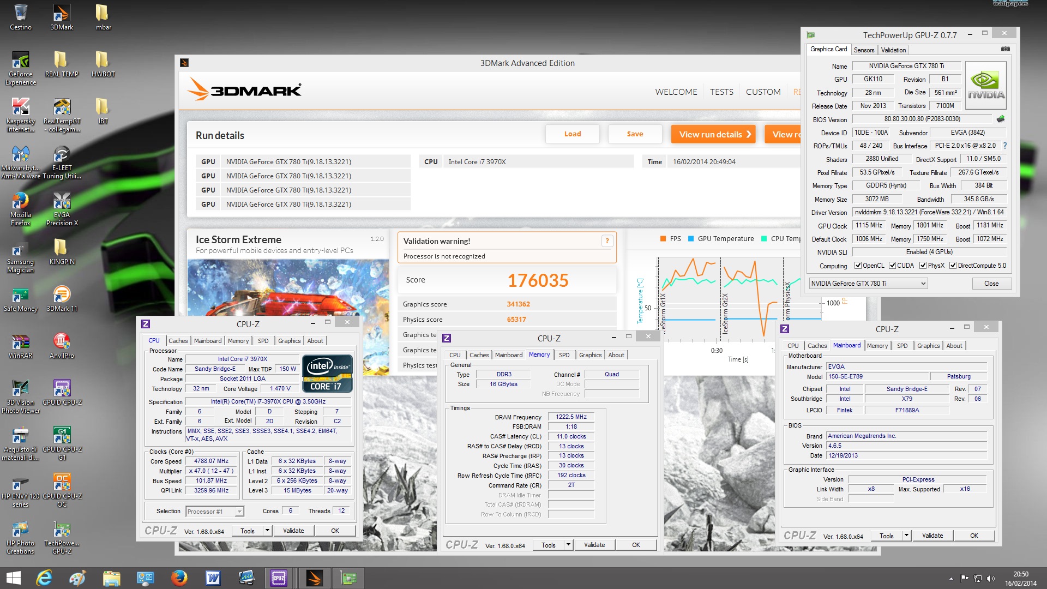Click the GPU Name field in GPU-Z
The width and height of the screenshot is (1047, 589).
coord(906,66)
